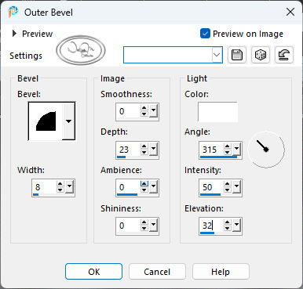Increase Depth value with up arrow

144,146
